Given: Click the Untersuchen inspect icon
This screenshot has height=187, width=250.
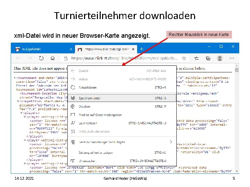Looking at the screenshot, I should [73, 161].
